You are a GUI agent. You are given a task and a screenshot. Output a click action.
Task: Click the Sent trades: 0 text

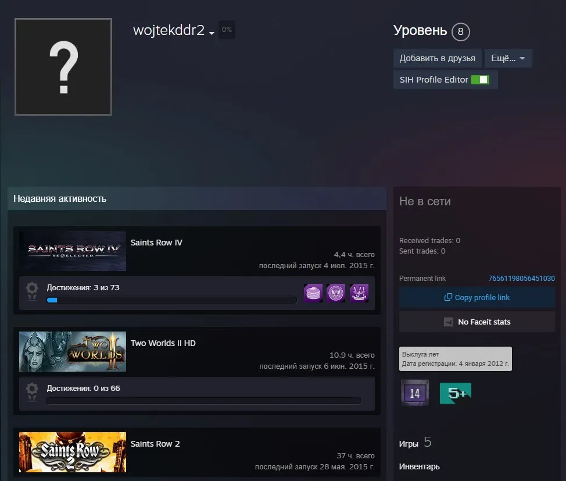(x=422, y=251)
